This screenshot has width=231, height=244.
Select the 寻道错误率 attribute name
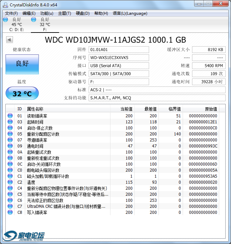tap(37, 140)
